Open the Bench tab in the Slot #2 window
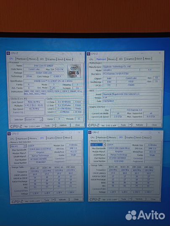This screenshot has width=170, height=226. point(139,138)
